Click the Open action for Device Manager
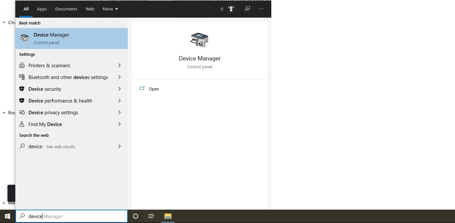The image size is (455, 223). click(x=154, y=89)
